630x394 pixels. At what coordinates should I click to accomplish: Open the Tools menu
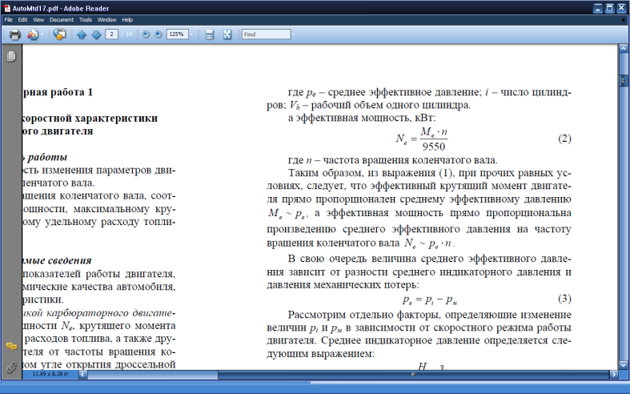point(85,20)
